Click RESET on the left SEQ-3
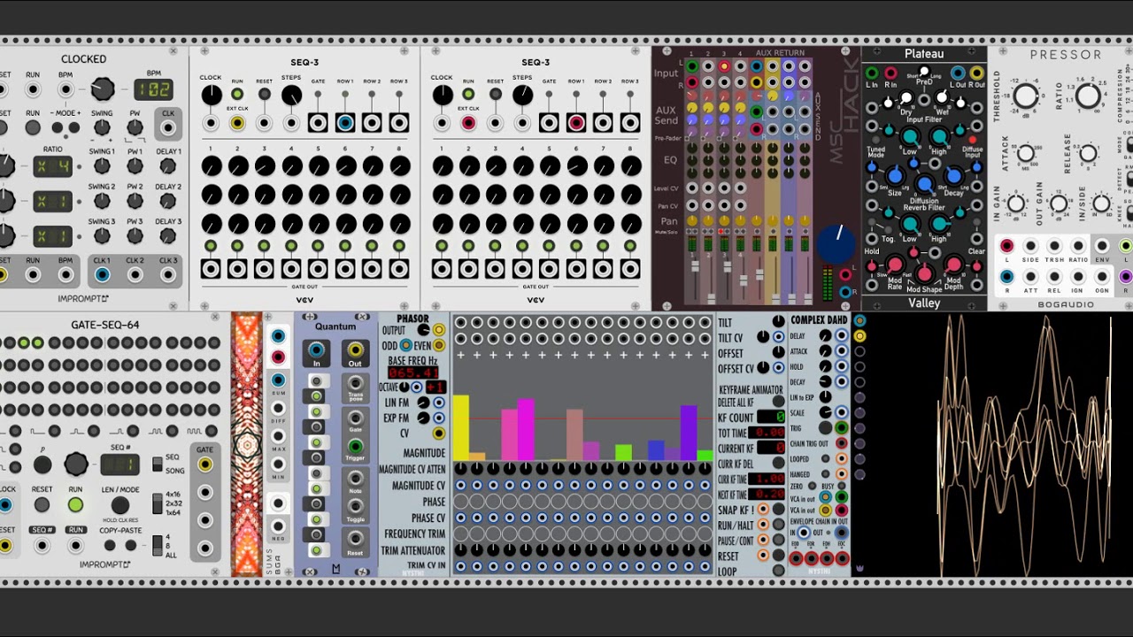 (264, 94)
